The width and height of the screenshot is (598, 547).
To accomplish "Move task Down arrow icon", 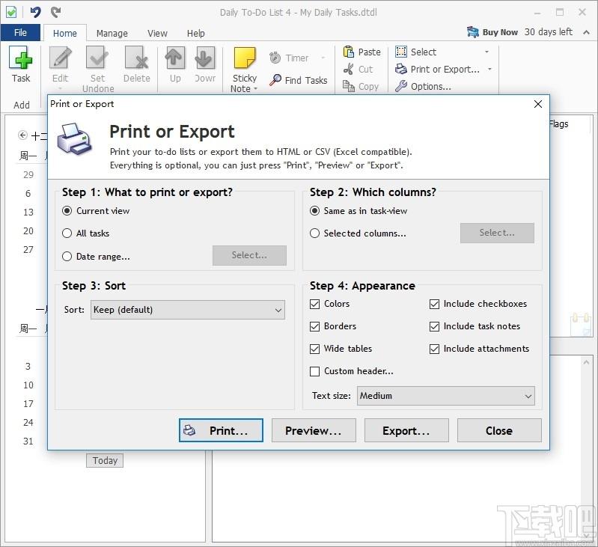I will 205,58.
